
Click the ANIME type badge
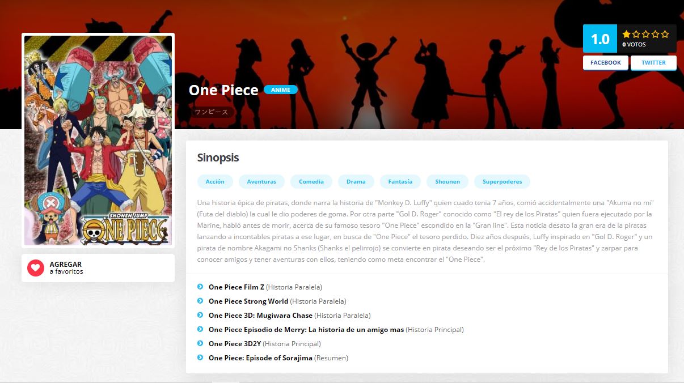tap(281, 90)
